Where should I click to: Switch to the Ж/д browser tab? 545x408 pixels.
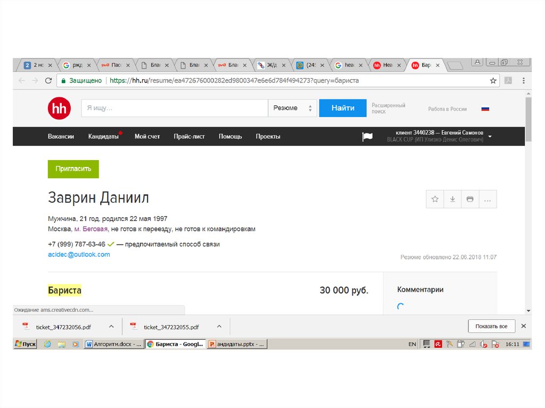271,65
